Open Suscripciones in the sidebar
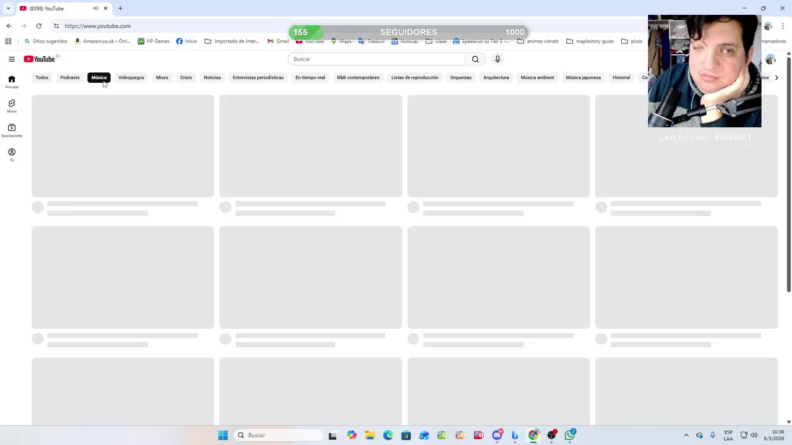Screen dimensions: 792x445 tap(12, 130)
